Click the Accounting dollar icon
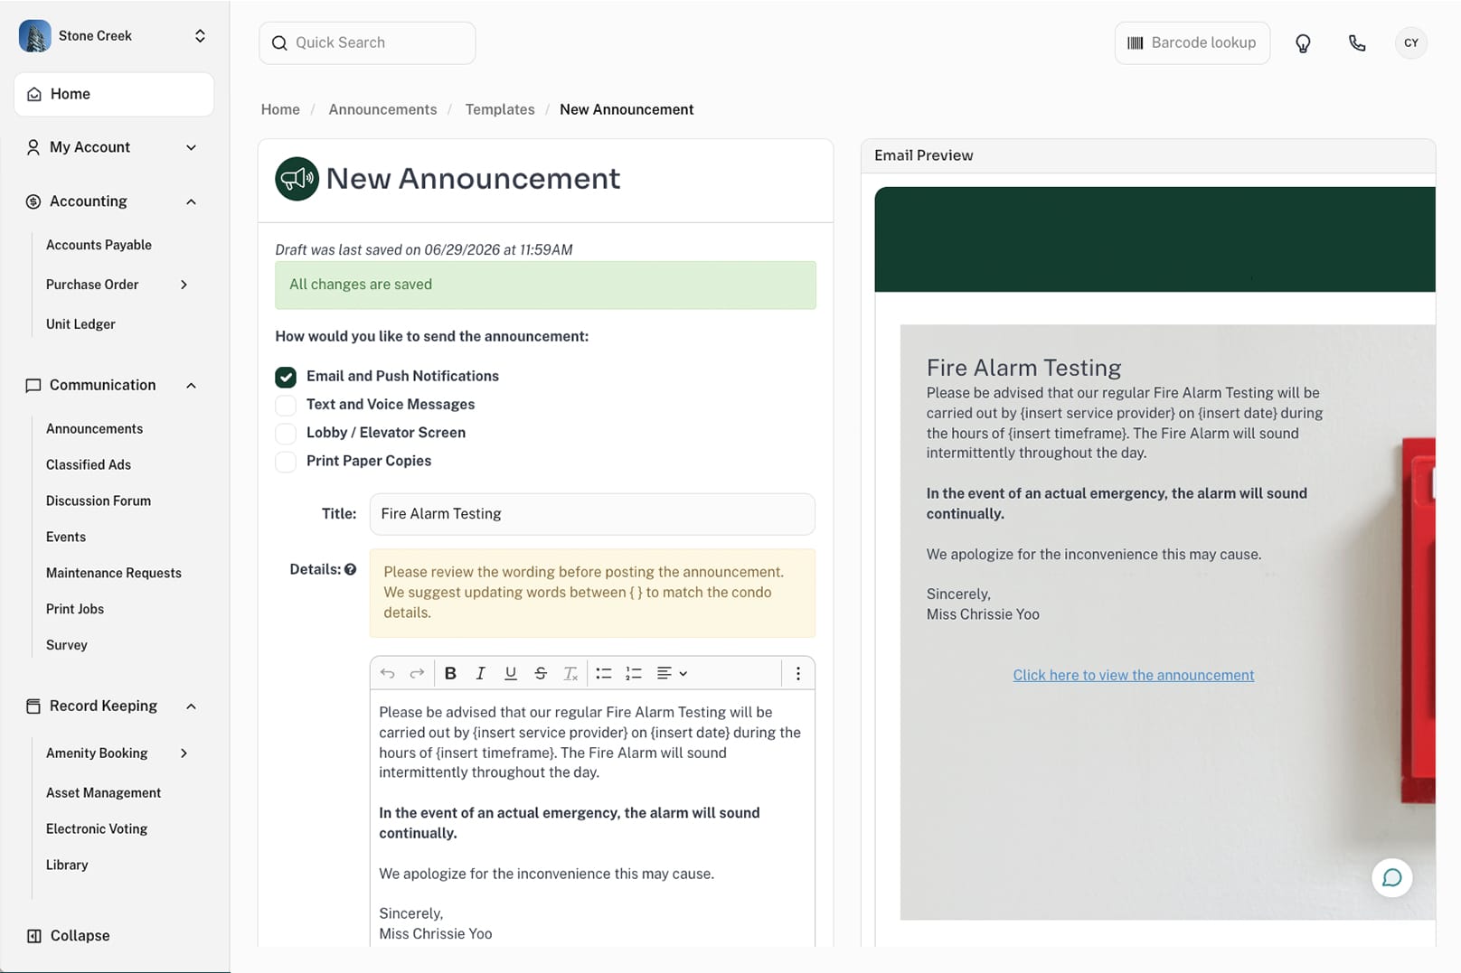The height and width of the screenshot is (973, 1461). pos(33,201)
